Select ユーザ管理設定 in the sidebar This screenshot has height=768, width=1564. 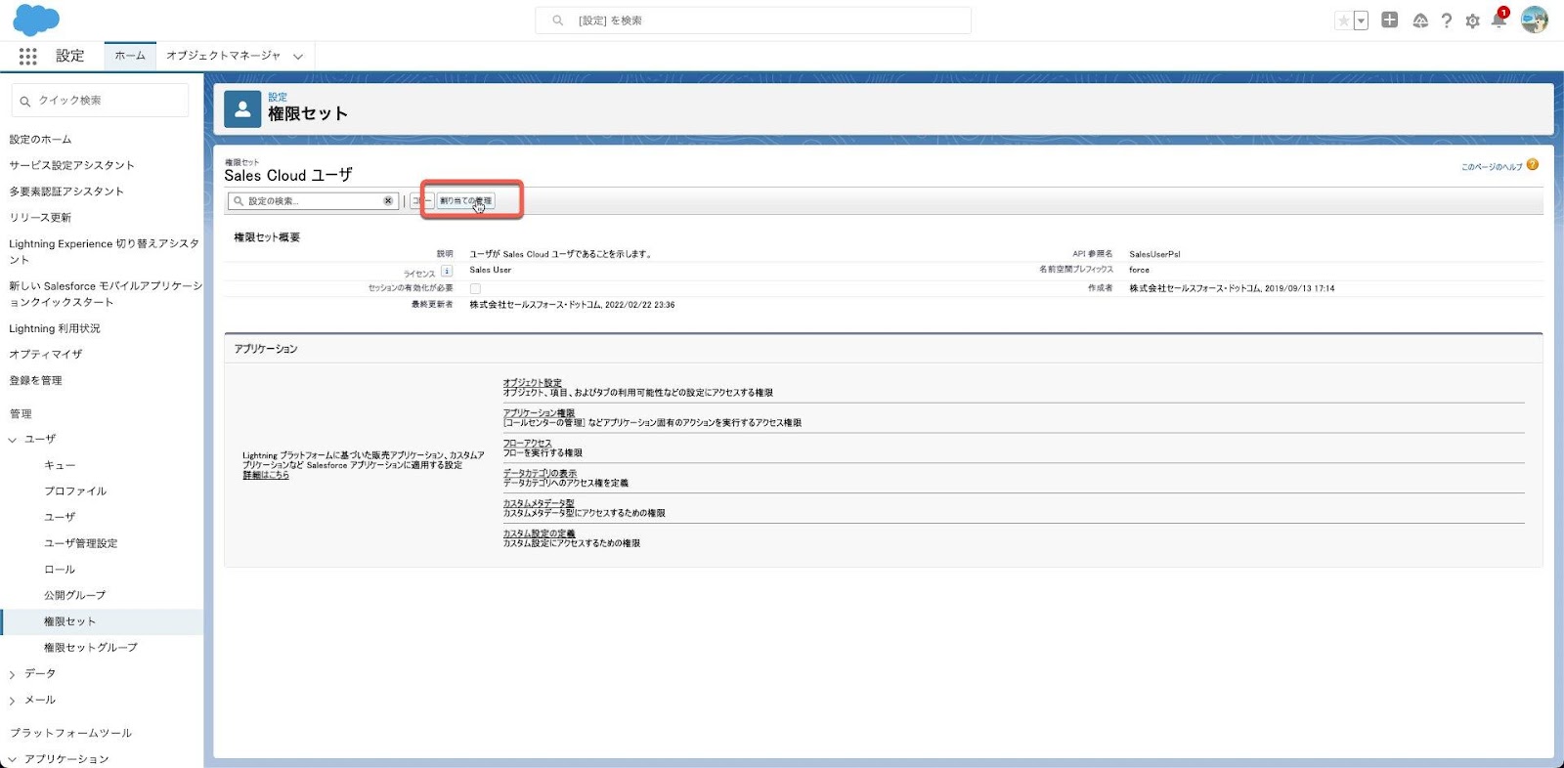coord(80,543)
